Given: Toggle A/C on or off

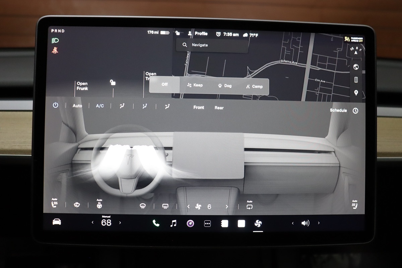Looking at the screenshot, I should (x=100, y=106).
